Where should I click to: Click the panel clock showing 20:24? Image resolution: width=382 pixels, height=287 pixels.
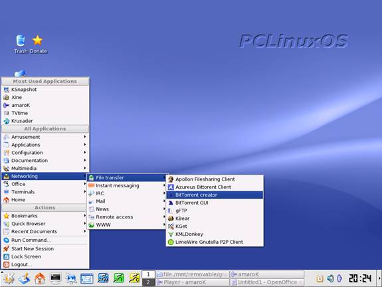coord(360,278)
